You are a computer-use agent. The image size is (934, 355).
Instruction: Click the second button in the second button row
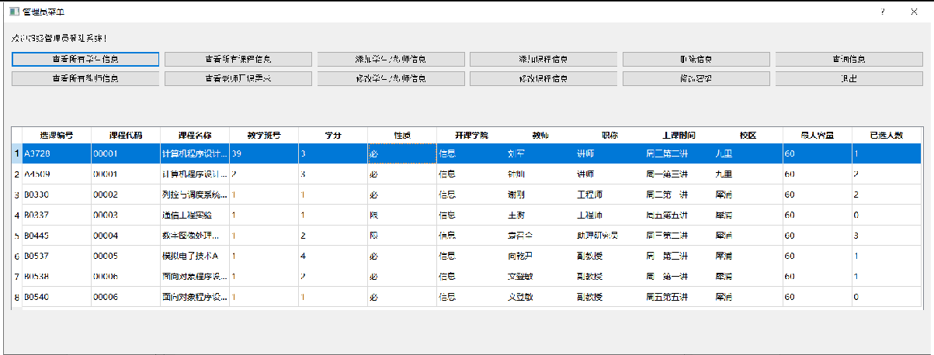238,78
